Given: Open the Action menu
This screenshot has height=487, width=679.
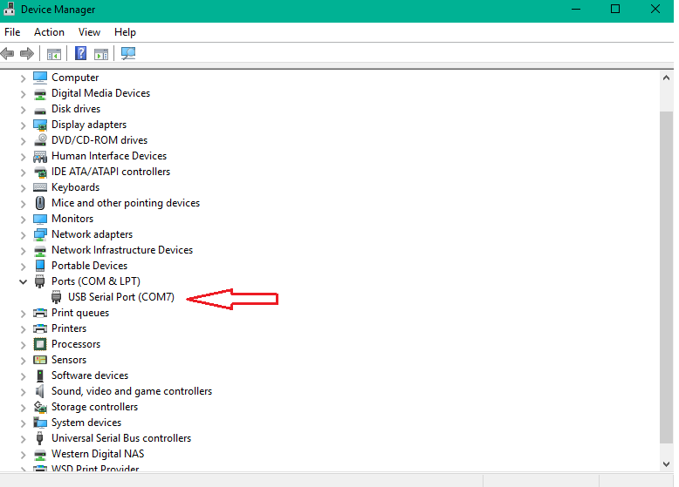Looking at the screenshot, I should coord(49,32).
